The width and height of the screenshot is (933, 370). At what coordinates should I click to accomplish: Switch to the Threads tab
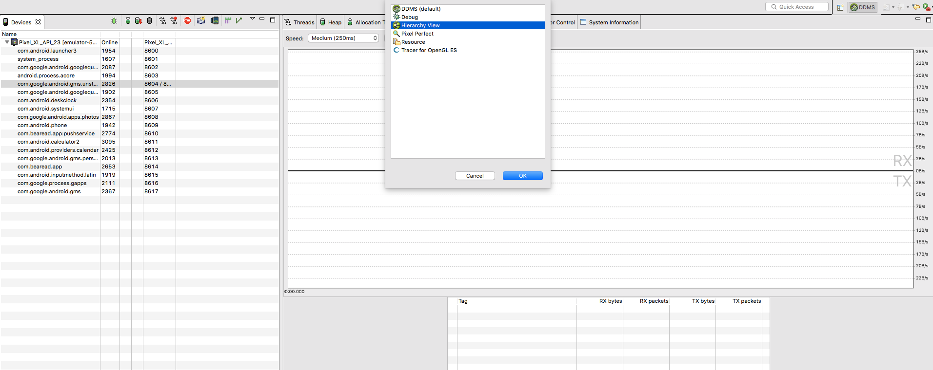[x=299, y=22]
